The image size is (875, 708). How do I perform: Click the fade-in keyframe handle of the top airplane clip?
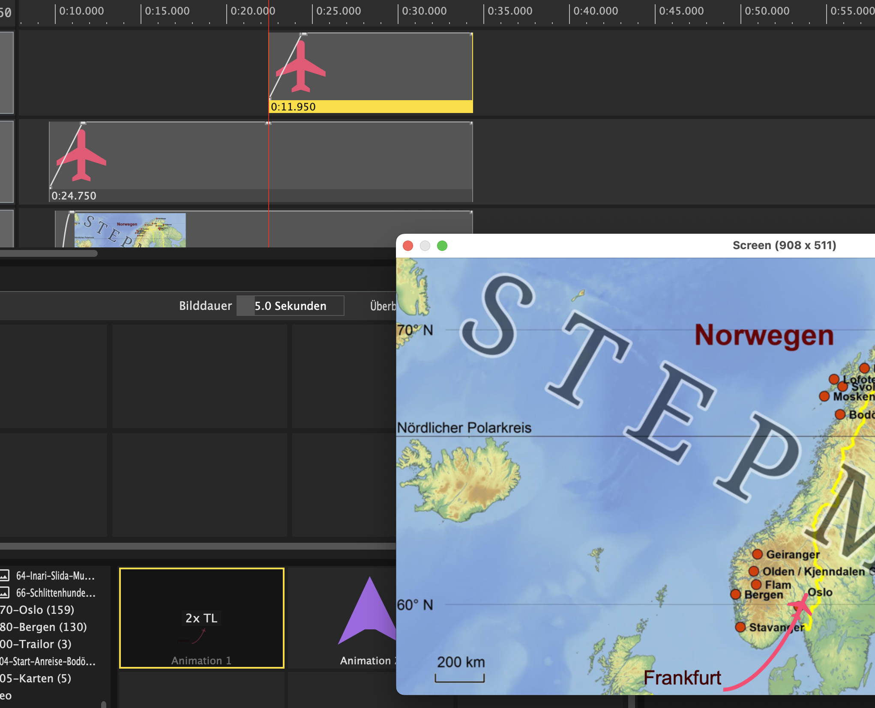coord(304,34)
